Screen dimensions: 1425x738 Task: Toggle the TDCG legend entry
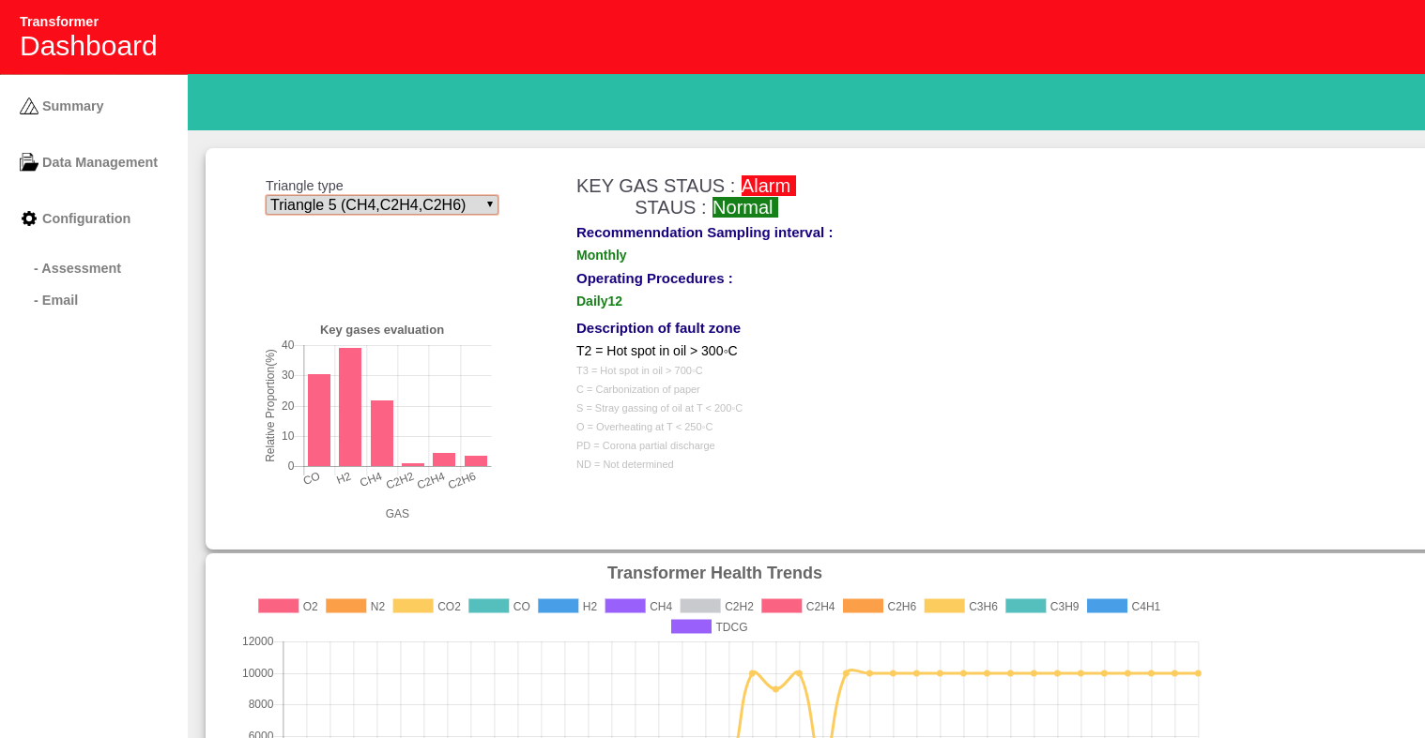710,626
